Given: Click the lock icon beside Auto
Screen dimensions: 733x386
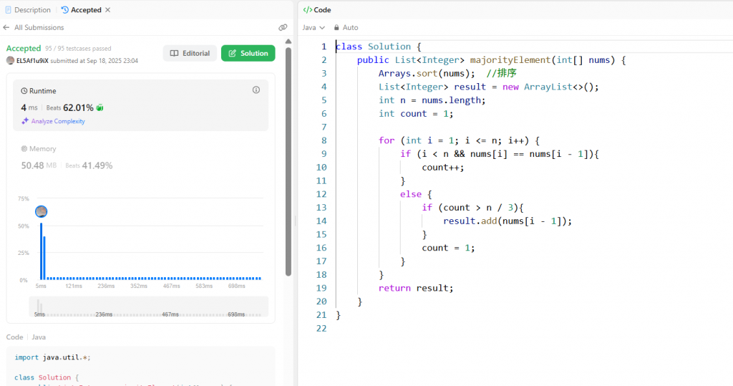Looking at the screenshot, I should coord(336,28).
